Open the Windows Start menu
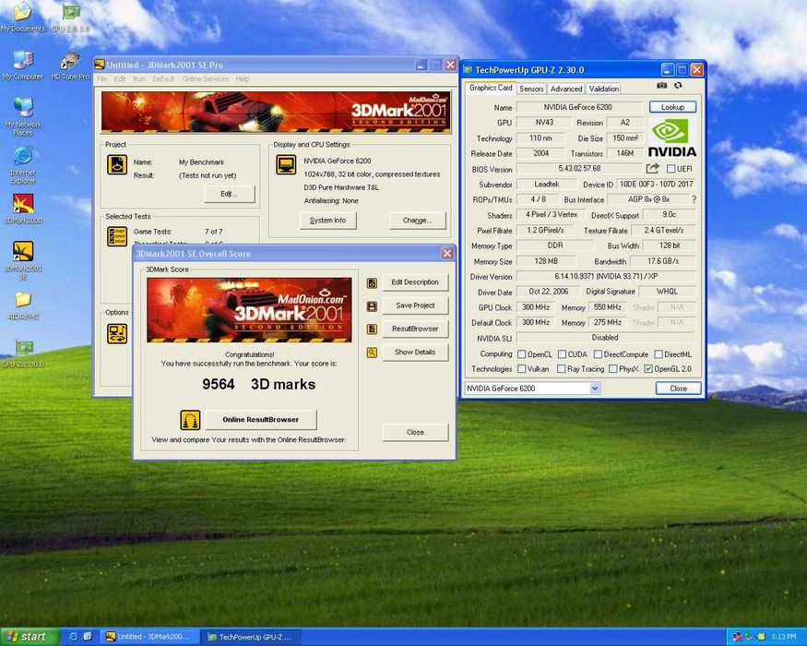Screen dimensions: 807x646 click(30, 637)
